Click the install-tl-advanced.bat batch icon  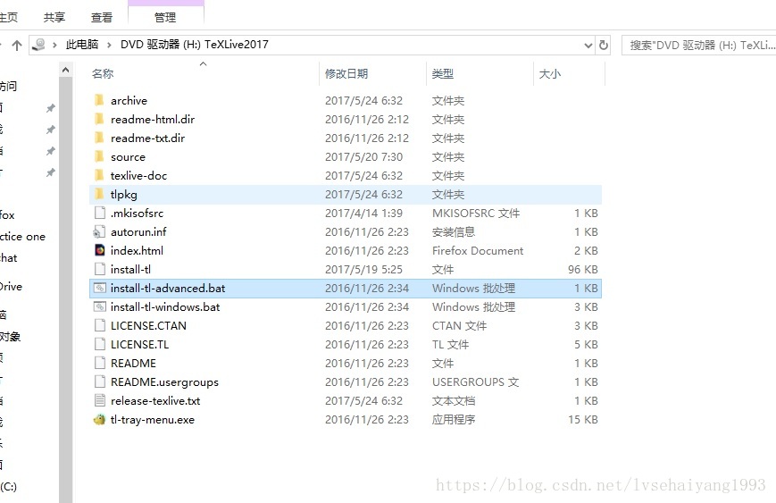coord(99,289)
